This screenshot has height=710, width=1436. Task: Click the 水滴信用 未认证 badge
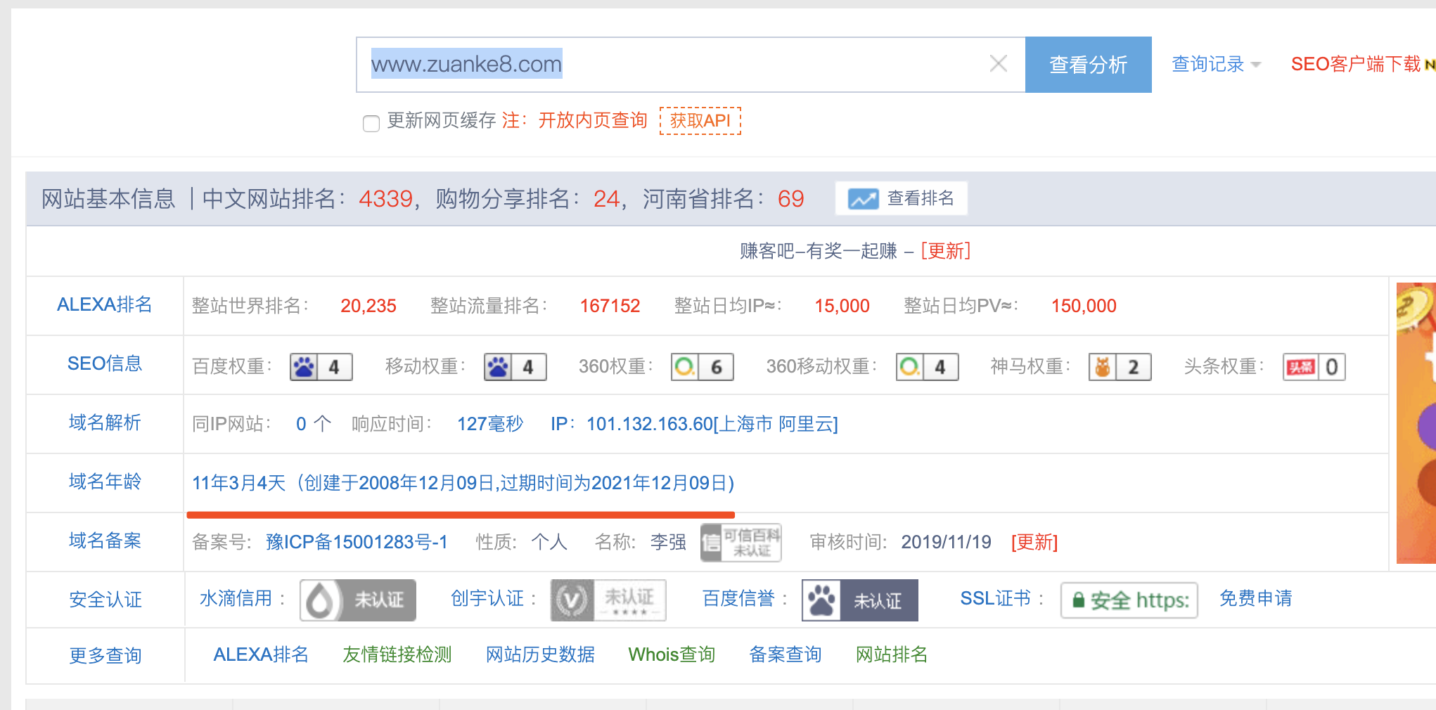click(357, 600)
